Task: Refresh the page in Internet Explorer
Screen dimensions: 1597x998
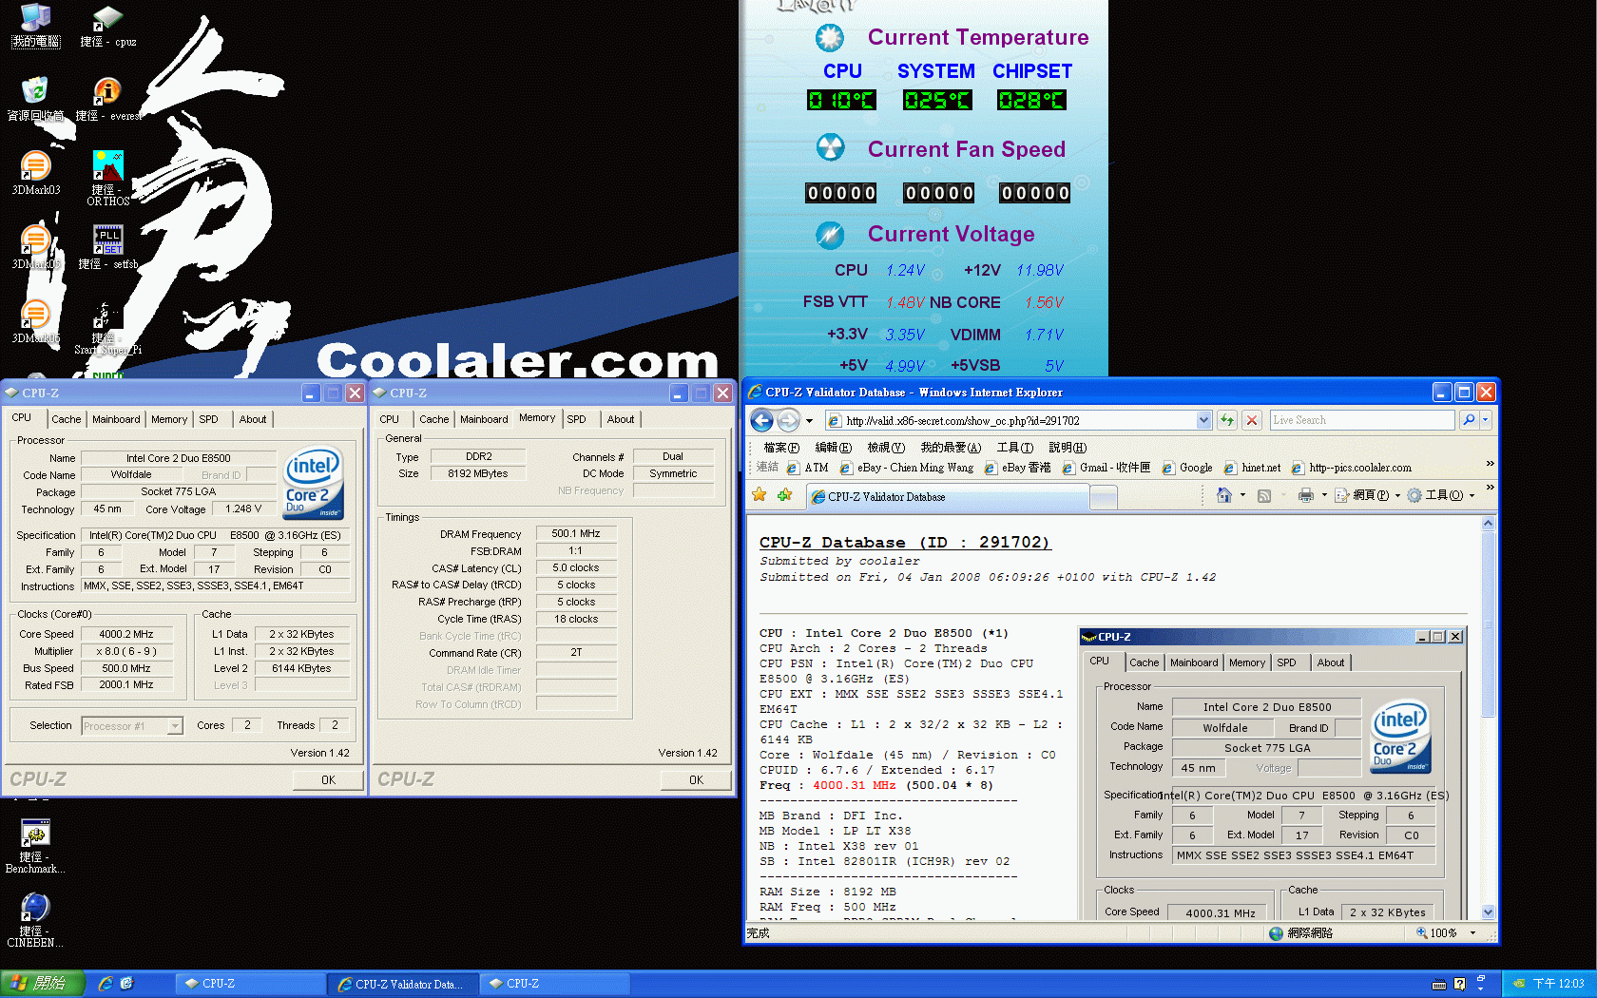Action: (1227, 420)
